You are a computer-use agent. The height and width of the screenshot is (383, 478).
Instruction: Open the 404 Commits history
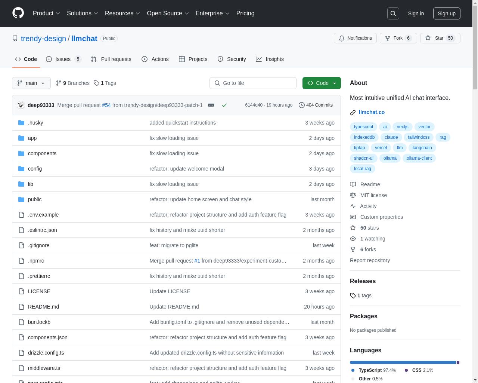pyautogui.click(x=316, y=105)
